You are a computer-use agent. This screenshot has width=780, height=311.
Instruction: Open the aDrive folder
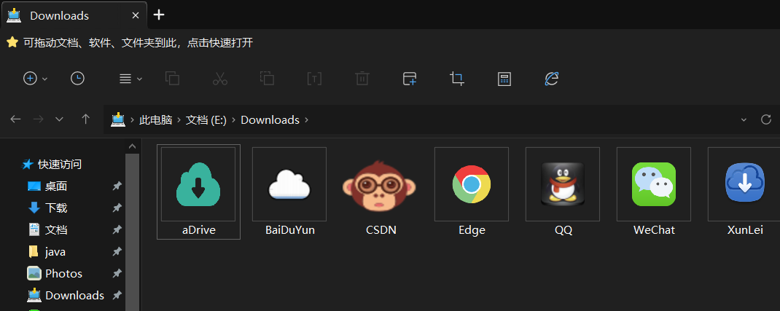point(198,192)
